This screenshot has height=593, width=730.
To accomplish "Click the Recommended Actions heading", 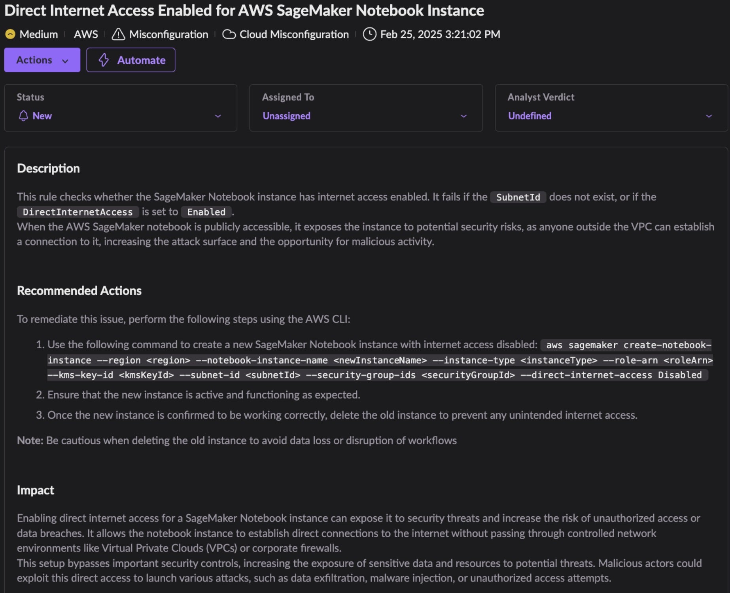I will (x=79, y=291).
